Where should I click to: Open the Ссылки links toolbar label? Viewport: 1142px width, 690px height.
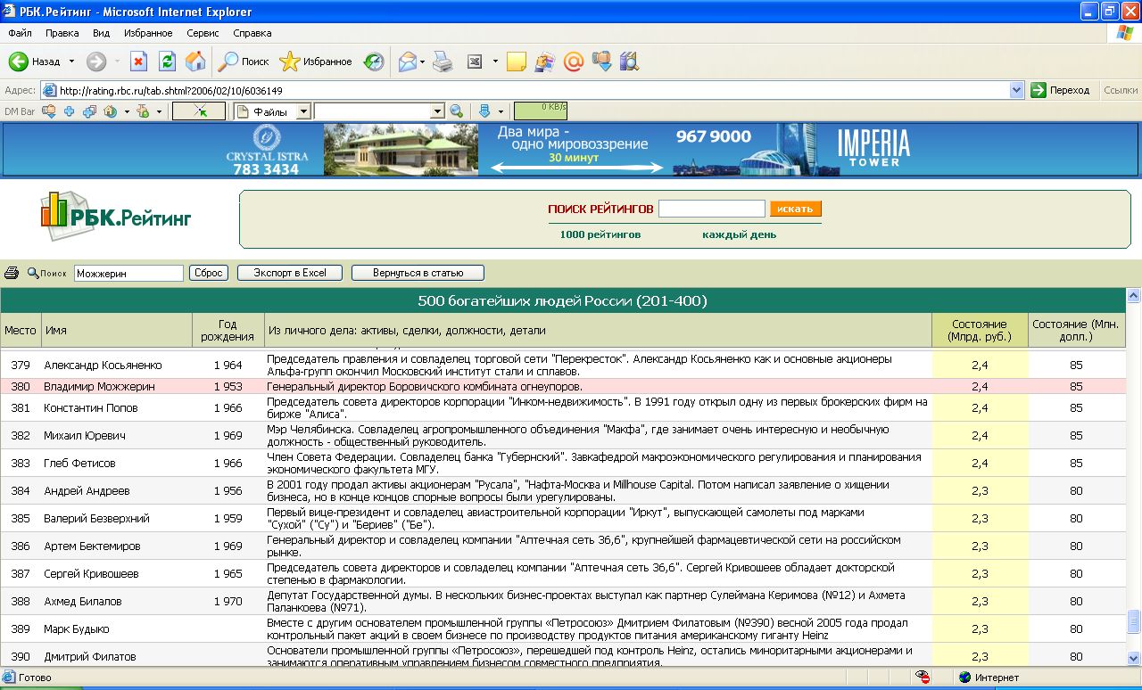pos(1120,90)
